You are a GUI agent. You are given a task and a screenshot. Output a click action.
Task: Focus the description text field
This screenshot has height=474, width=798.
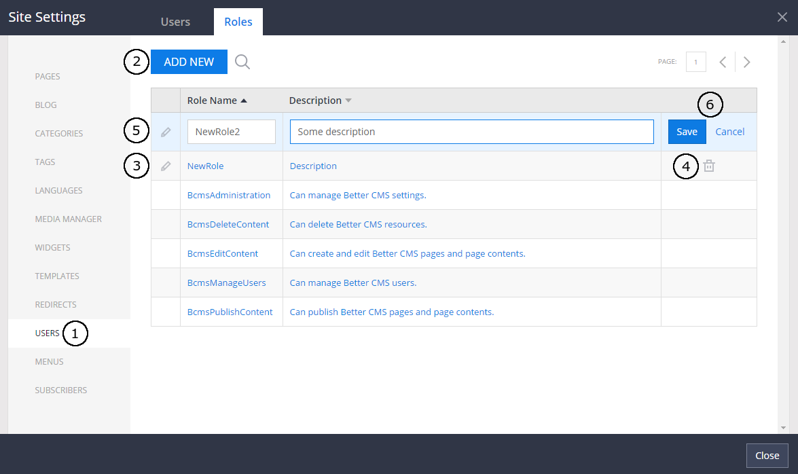[471, 132]
